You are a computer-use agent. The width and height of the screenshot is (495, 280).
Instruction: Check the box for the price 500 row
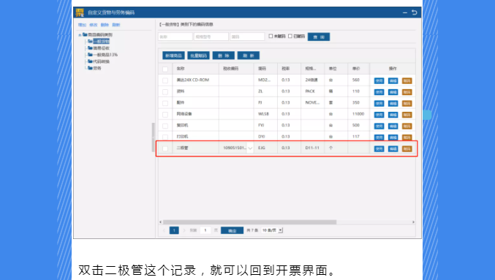pos(165,126)
